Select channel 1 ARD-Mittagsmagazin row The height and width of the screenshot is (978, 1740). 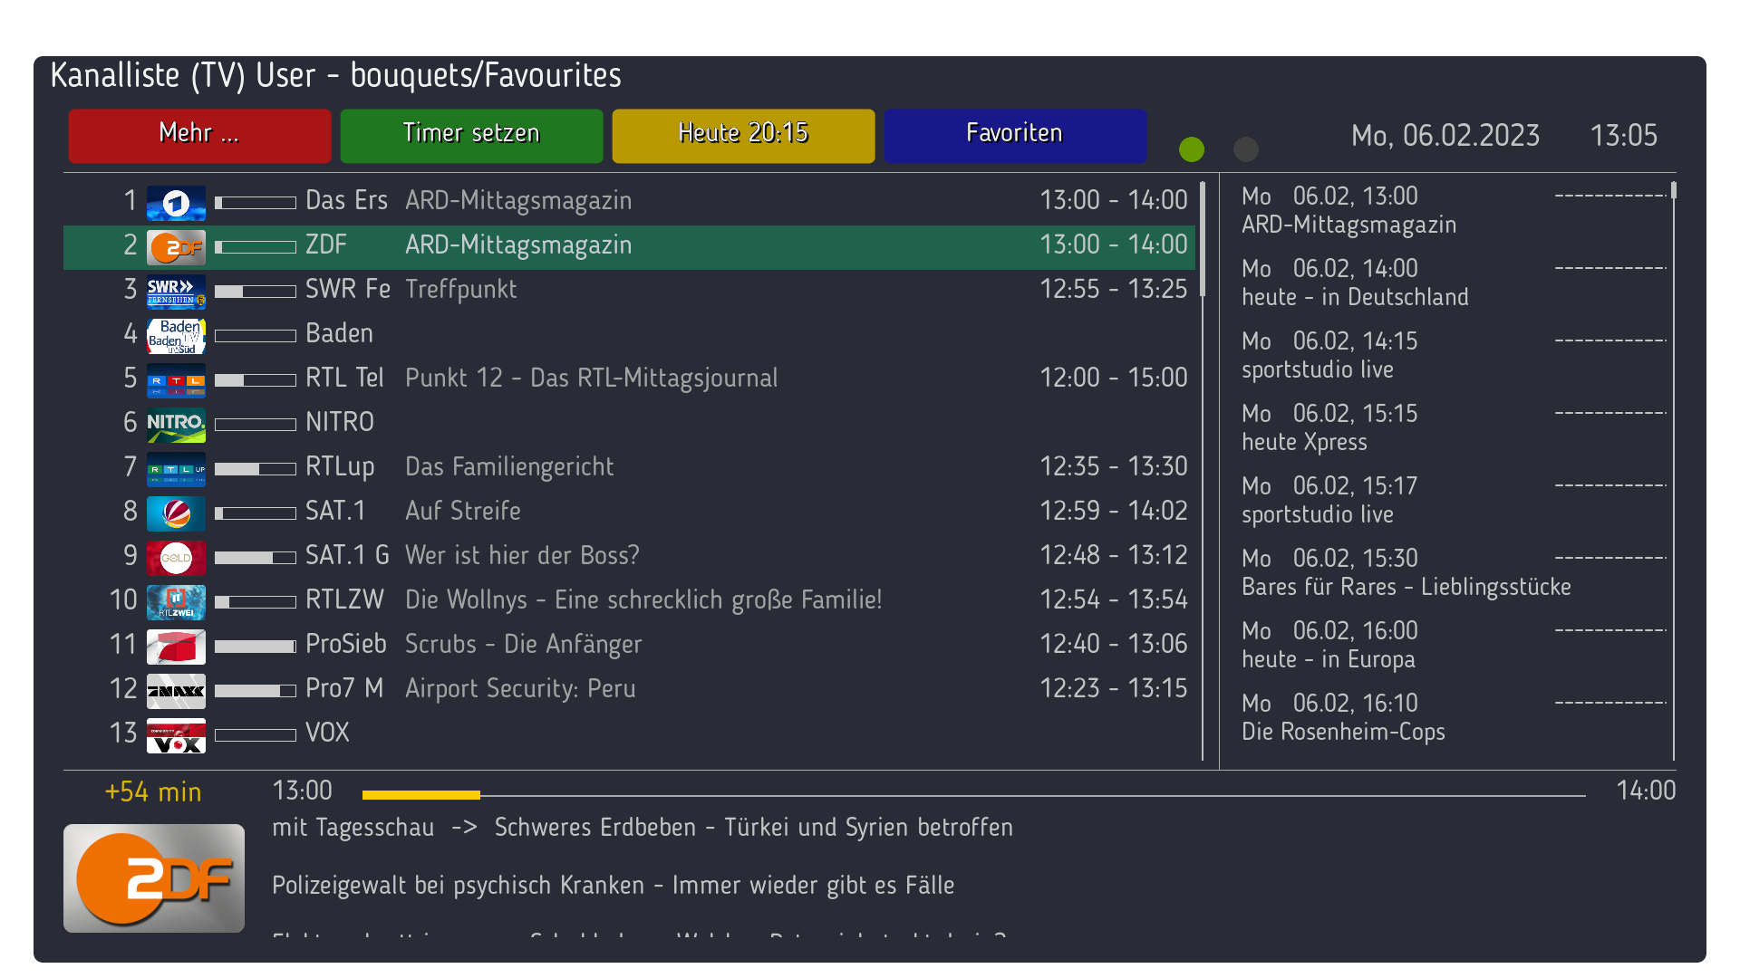pyautogui.click(x=629, y=201)
